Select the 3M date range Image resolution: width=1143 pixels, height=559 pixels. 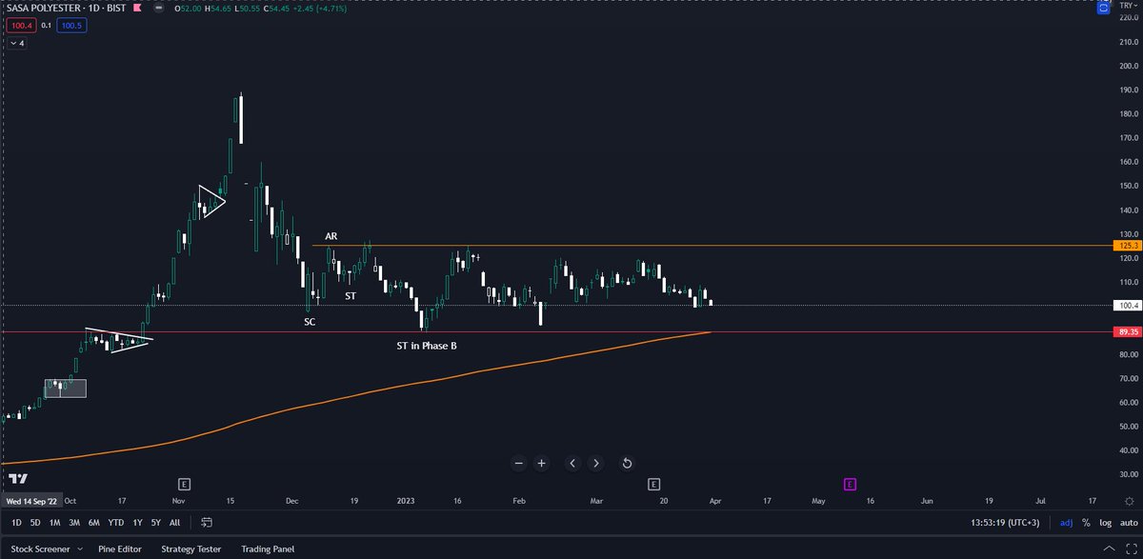[x=74, y=523]
